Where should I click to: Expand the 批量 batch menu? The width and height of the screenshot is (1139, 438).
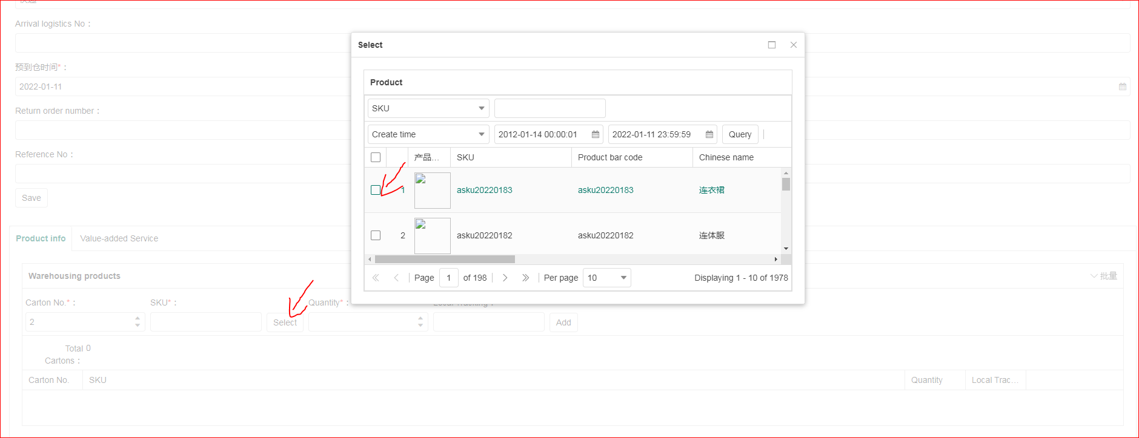pyautogui.click(x=1104, y=276)
